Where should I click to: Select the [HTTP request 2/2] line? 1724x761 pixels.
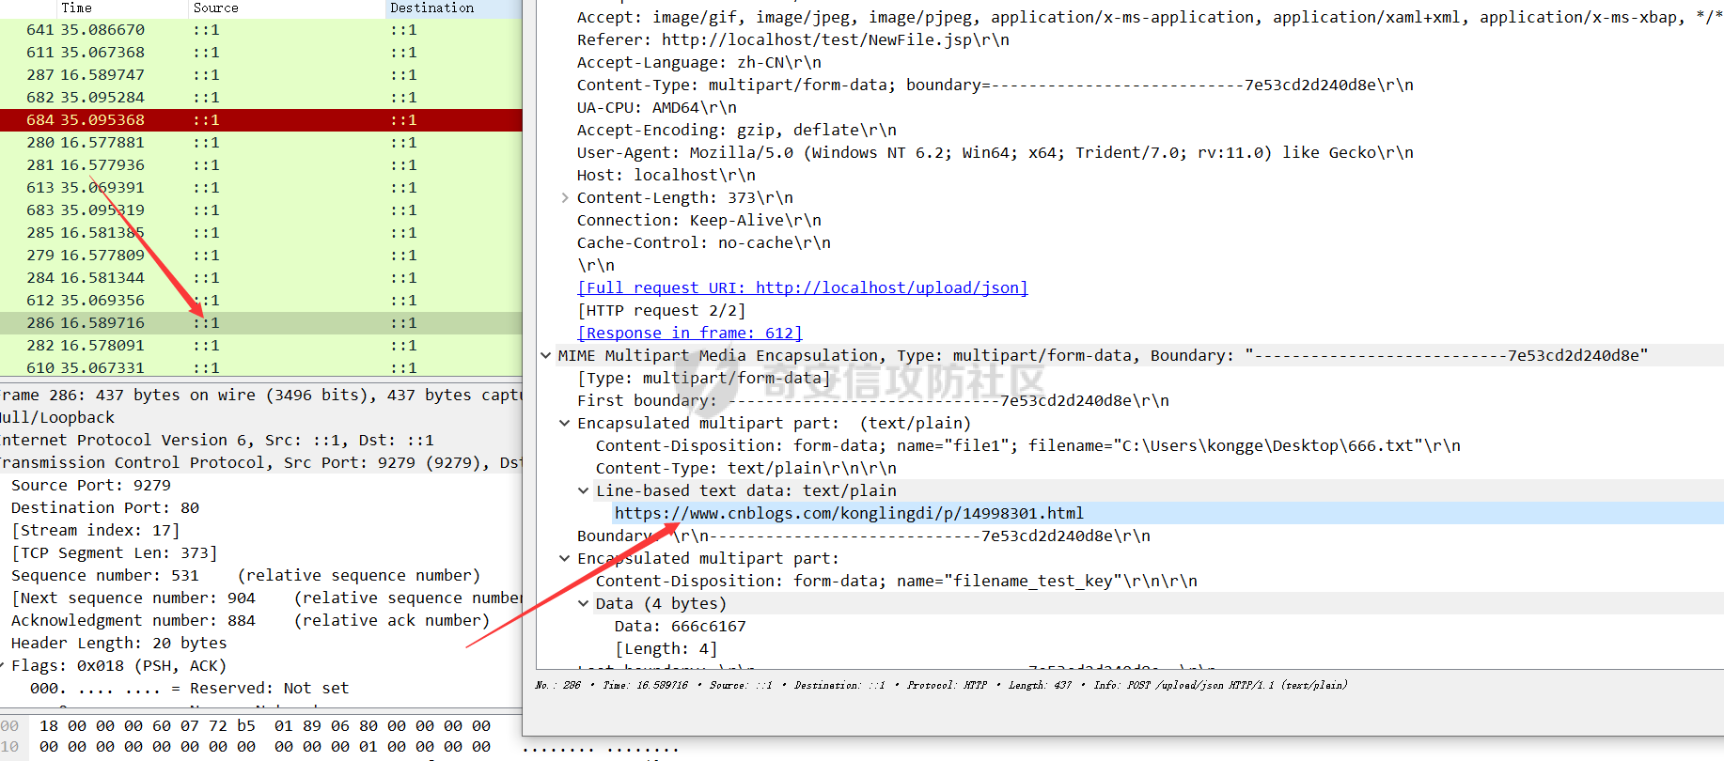tap(661, 310)
